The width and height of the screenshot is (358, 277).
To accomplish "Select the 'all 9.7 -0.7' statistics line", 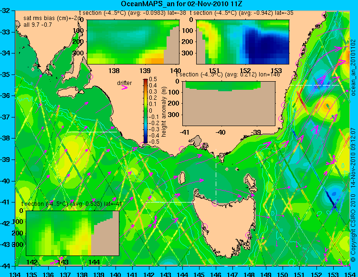I will click(x=38, y=24).
